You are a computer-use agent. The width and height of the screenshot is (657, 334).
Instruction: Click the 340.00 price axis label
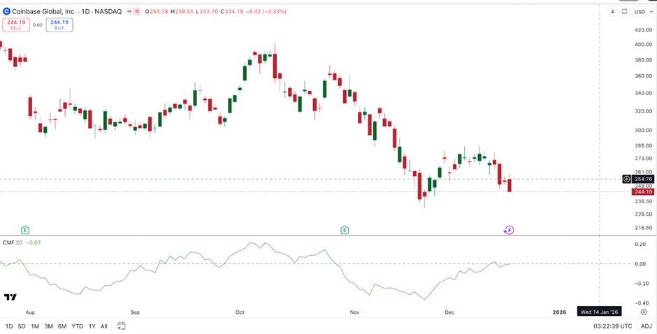pyautogui.click(x=644, y=93)
